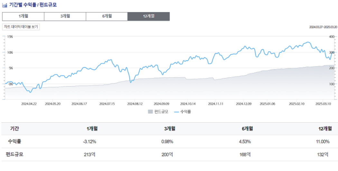Click the 0% left axis label
The height and width of the screenshot is (171, 338).
pyautogui.click(x=11, y=84)
